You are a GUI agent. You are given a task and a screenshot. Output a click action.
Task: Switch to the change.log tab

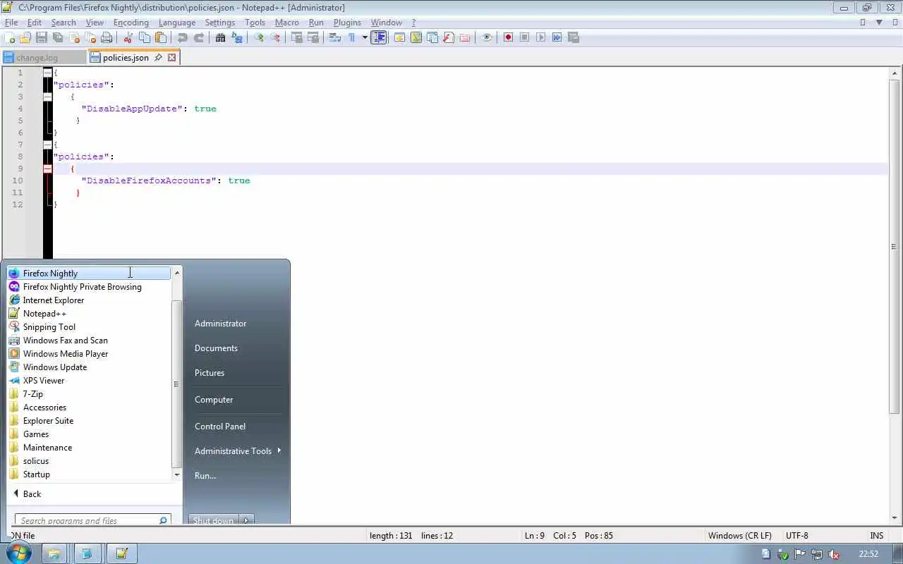43,58
